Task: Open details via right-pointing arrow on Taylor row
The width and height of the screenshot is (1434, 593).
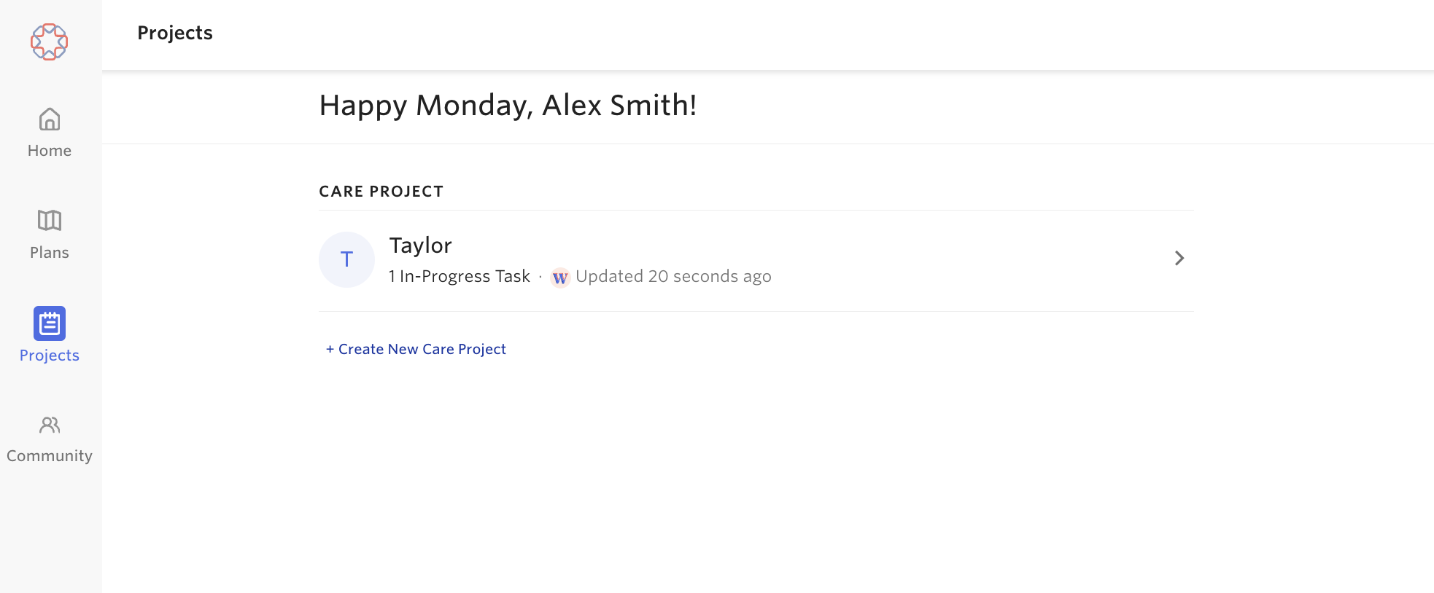Action: point(1179,258)
